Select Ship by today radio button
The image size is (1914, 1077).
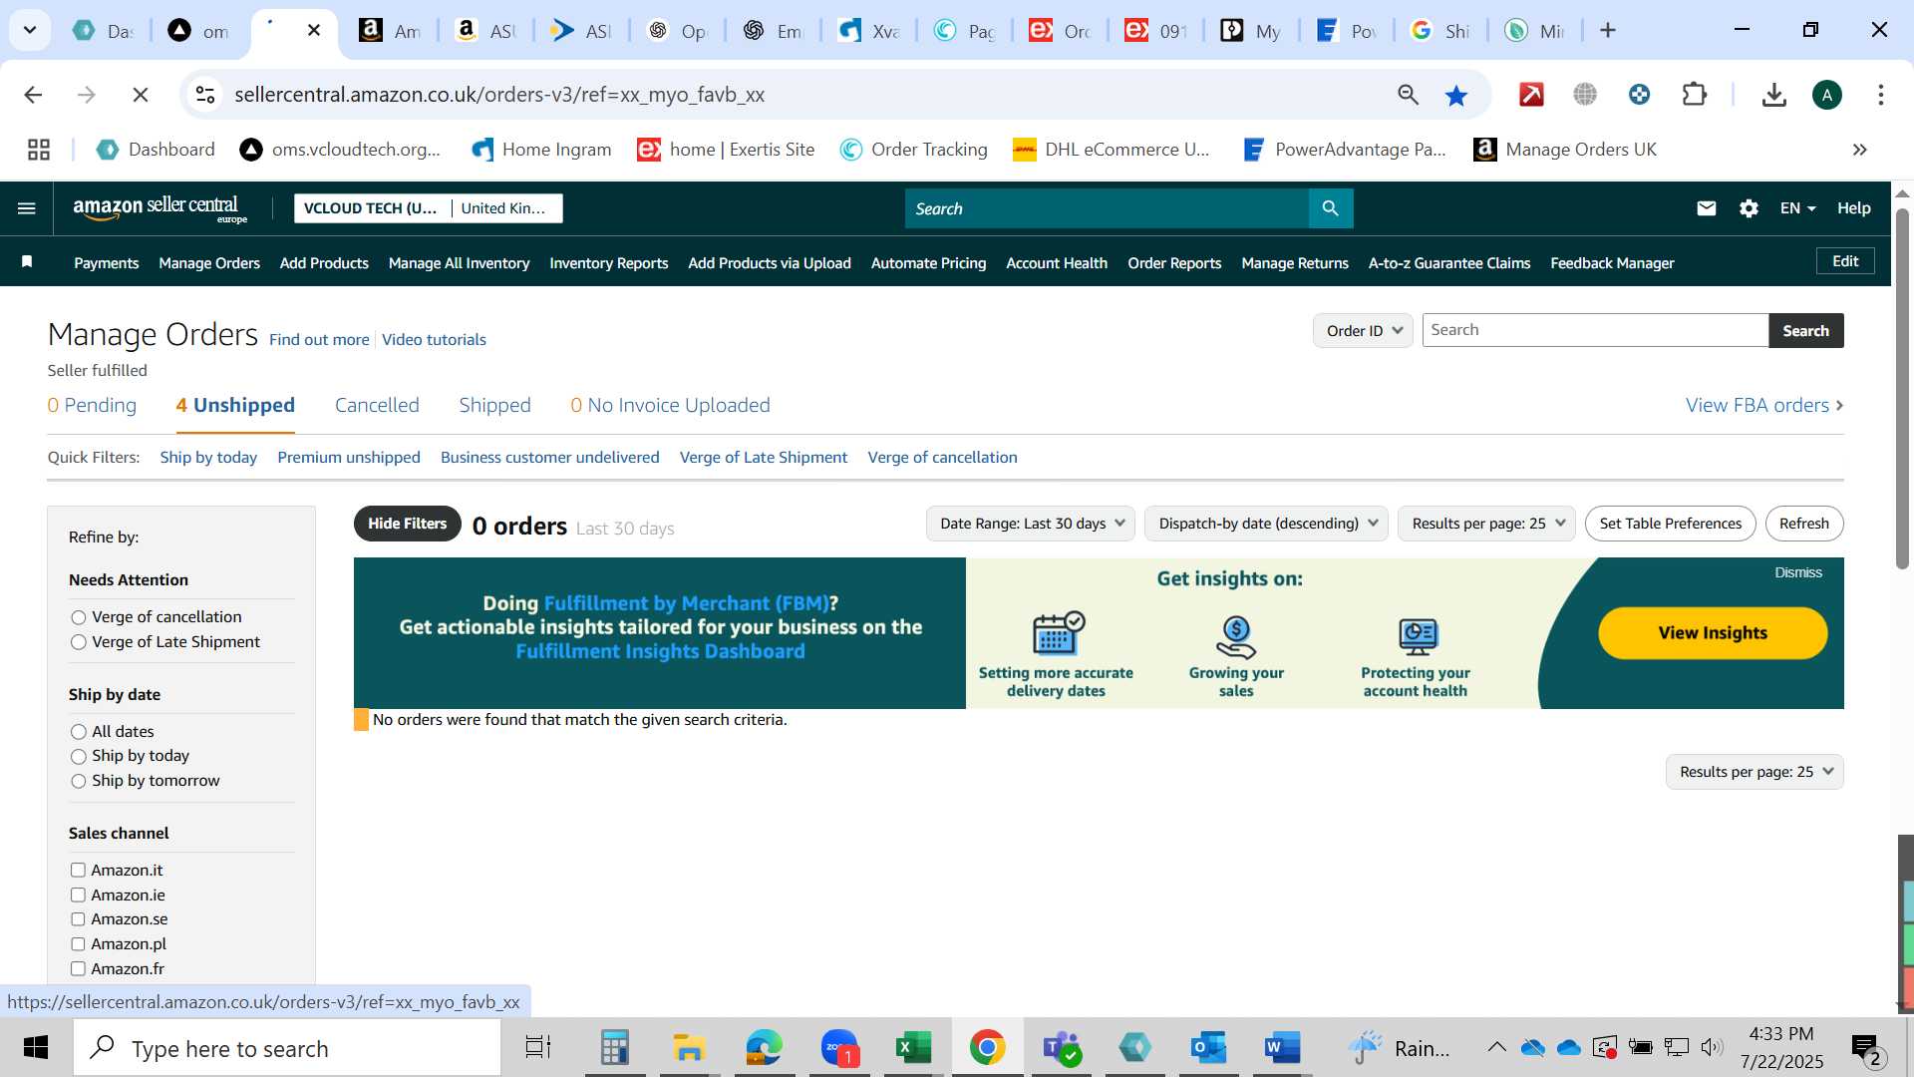click(79, 757)
